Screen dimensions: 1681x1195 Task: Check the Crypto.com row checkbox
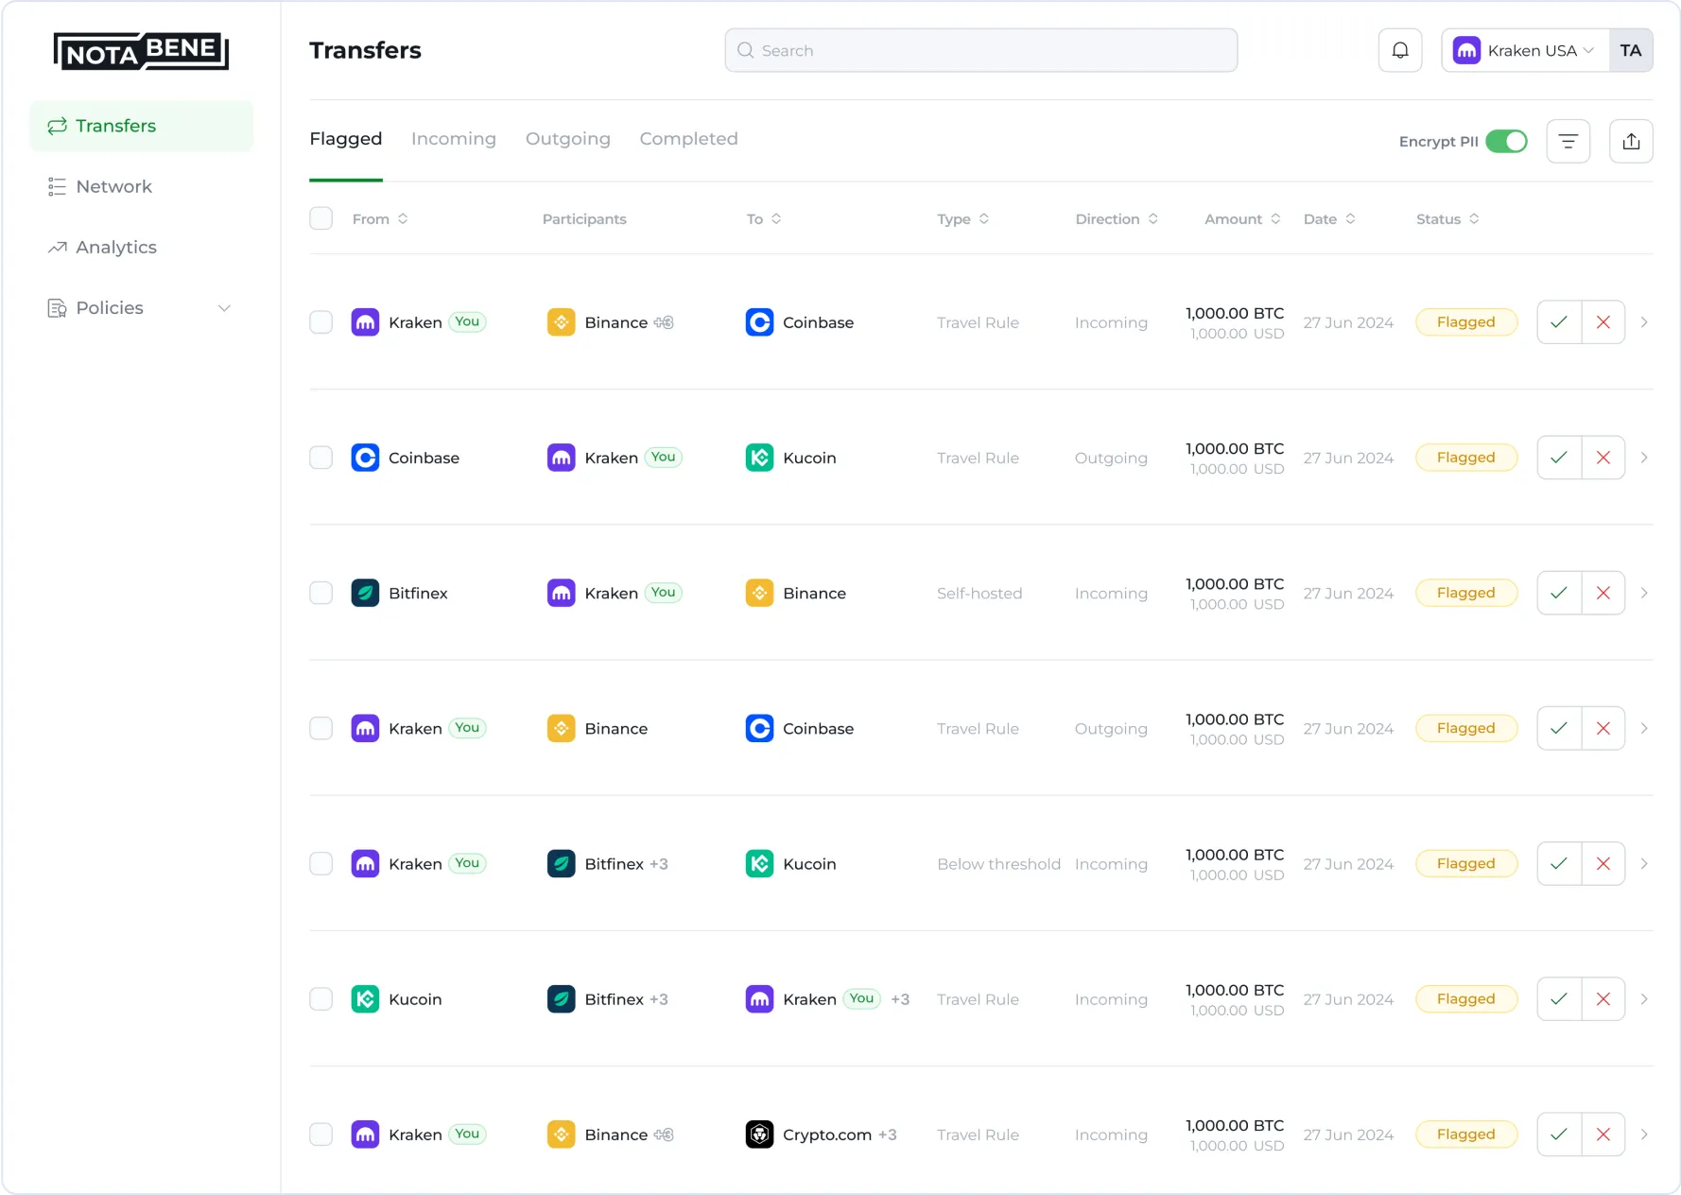(x=321, y=1134)
